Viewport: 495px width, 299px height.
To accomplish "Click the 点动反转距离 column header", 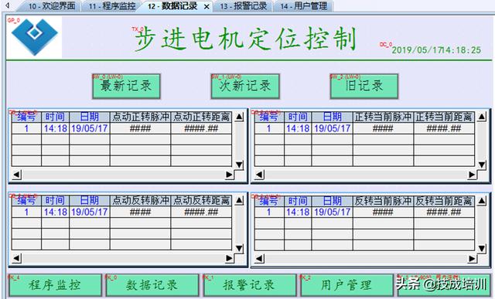I will click(x=201, y=201).
